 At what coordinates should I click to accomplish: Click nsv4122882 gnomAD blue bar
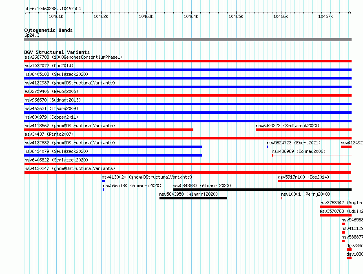(113, 147)
